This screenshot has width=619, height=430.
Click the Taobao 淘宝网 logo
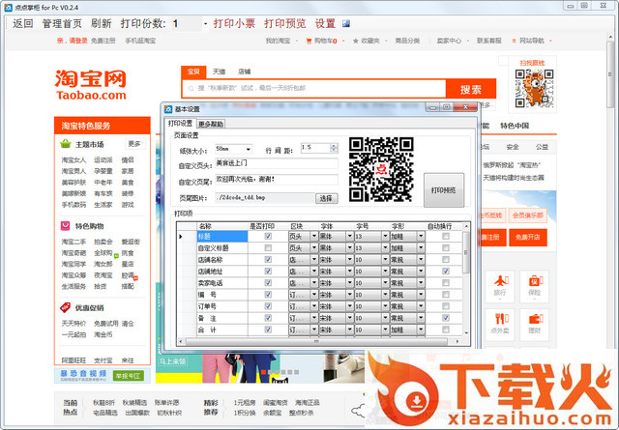tap(91, 85)
